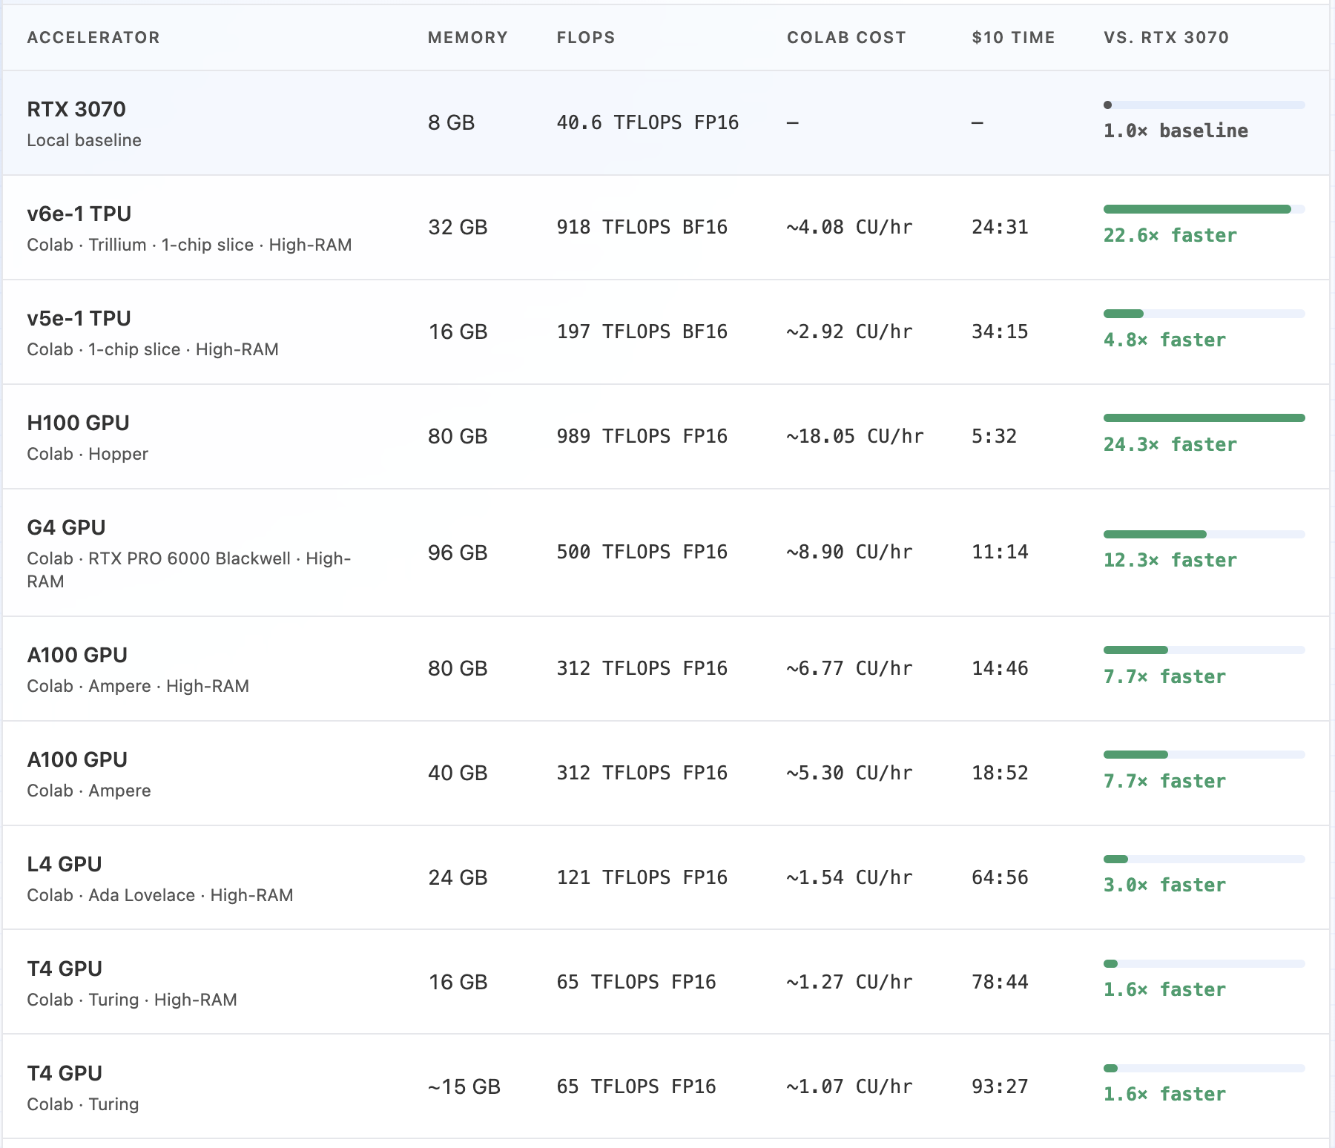The height and width of the screenshot is (1148, 1335).
Task: Click the "~1.07 CU/hr" cost
Action: pyautogui.click(x=849, y=1086)
